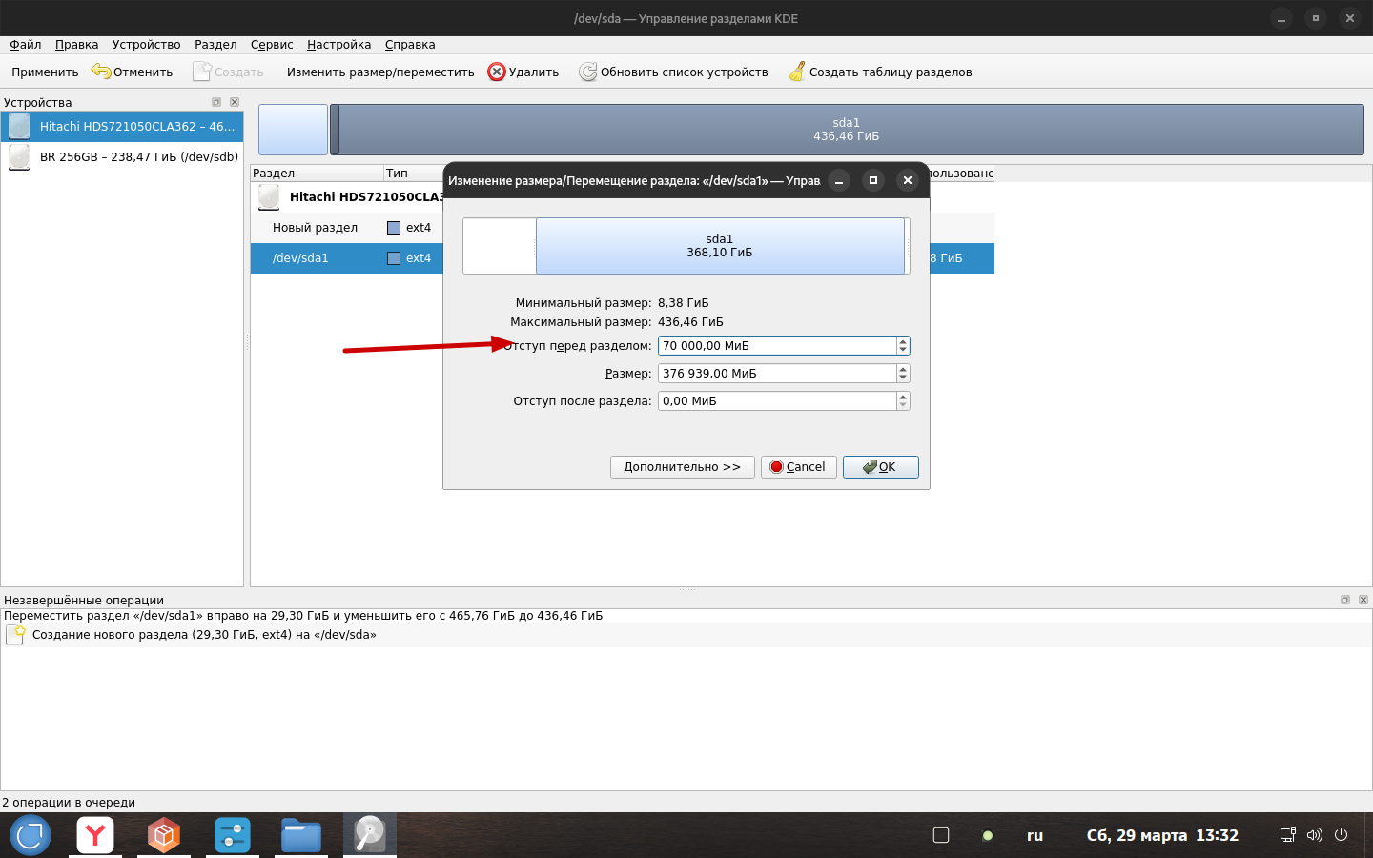This screenshot has height=858, width=1373.
Task: Open volume control in system tray
Action: 1315,835
